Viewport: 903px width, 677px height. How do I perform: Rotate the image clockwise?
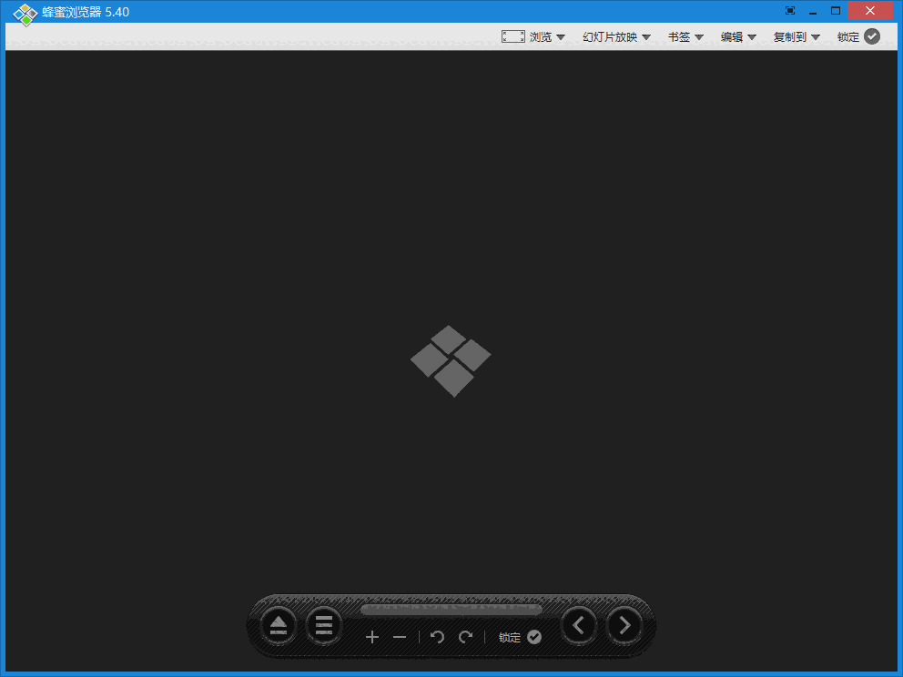coord(464,637)
